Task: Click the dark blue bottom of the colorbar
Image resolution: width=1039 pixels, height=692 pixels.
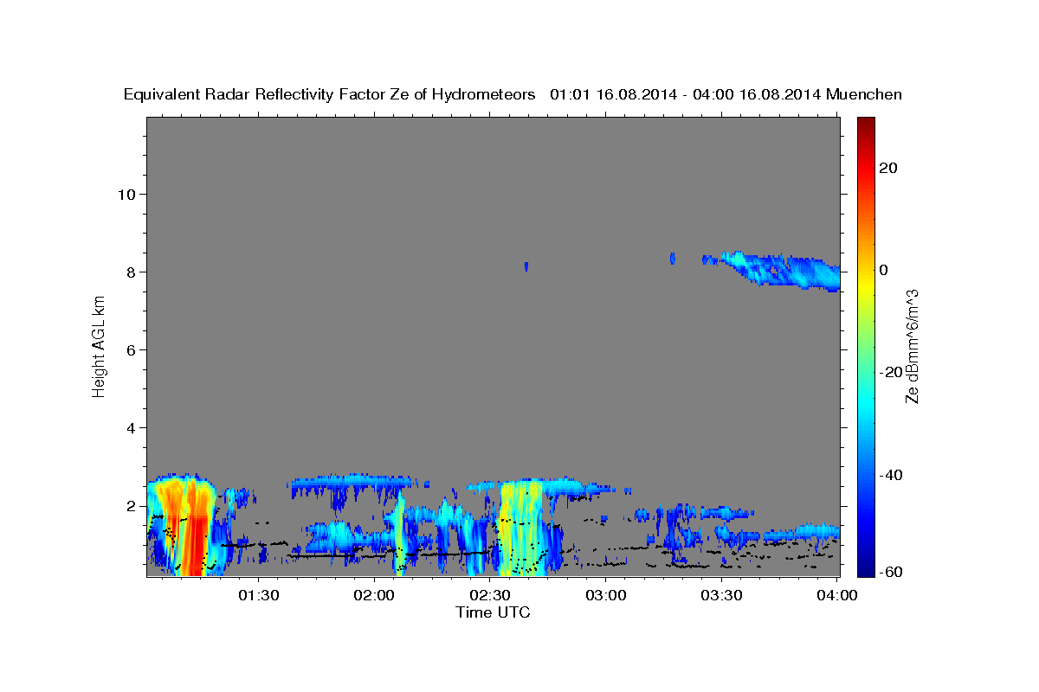Action: coord(866,567)
